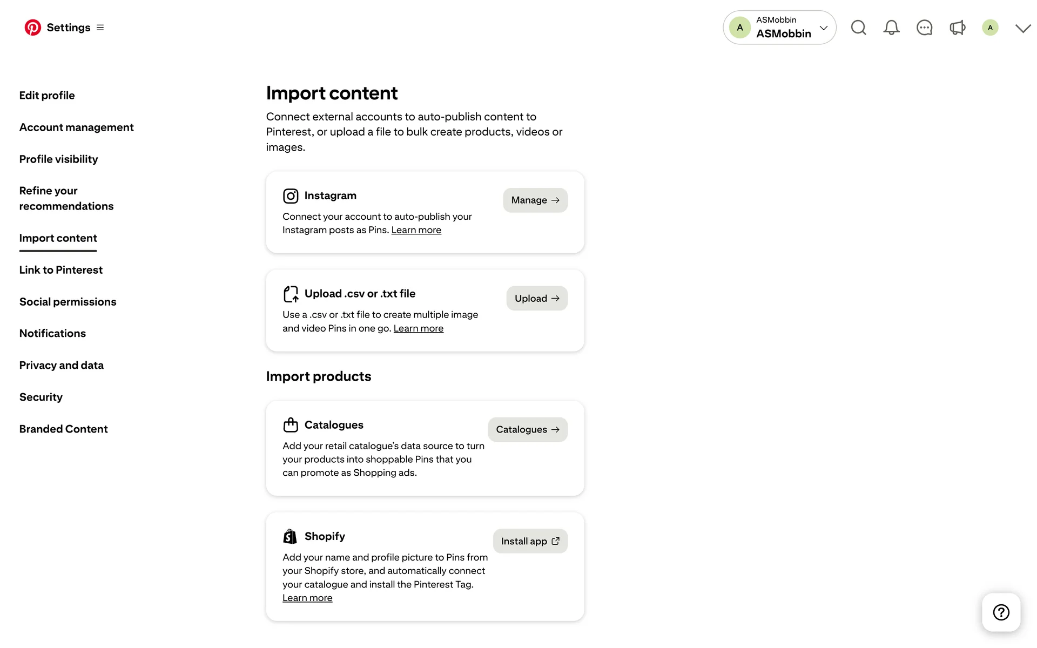Go to Edit profile settings
Viewport: 1037px width, 648px height.
point(47,96)
